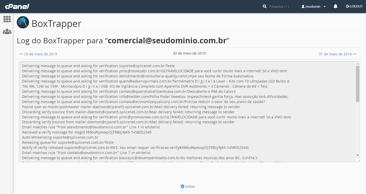The width and height of the screenshot is (366, 194).
Task: Click log line with contato@economizequalicorp.com.br
Action: click(x=144, y=102)
